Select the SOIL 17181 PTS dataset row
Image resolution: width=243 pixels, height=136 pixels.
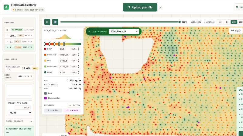19,41
